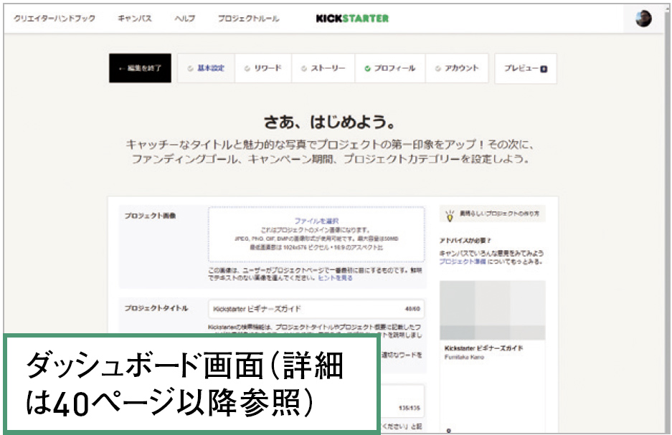Click the 135/135 character counter
672x435 pixels.
pyautogui.click(x=410, y=408)
